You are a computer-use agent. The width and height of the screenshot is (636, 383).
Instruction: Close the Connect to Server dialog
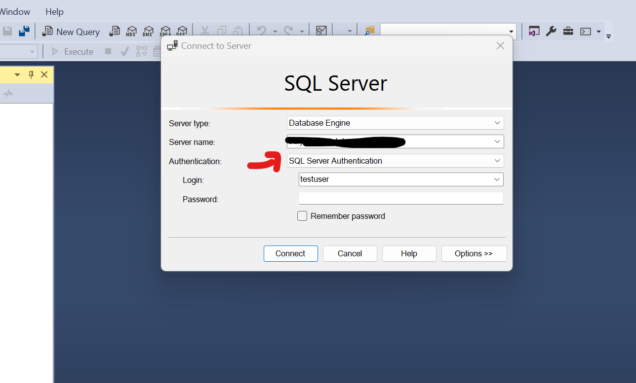tap(500, 46)
